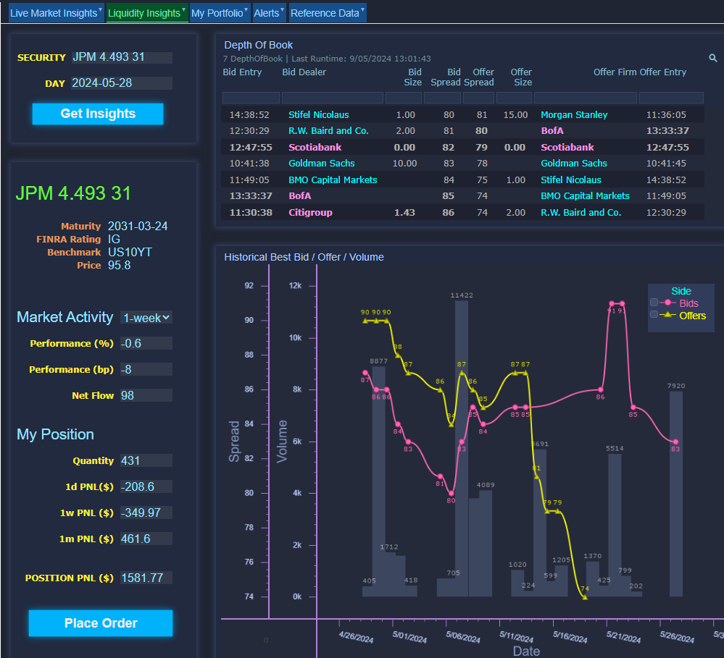Click the Performance (bp) value field
Screen dimensions: 724x658
[x=146, y=369]
